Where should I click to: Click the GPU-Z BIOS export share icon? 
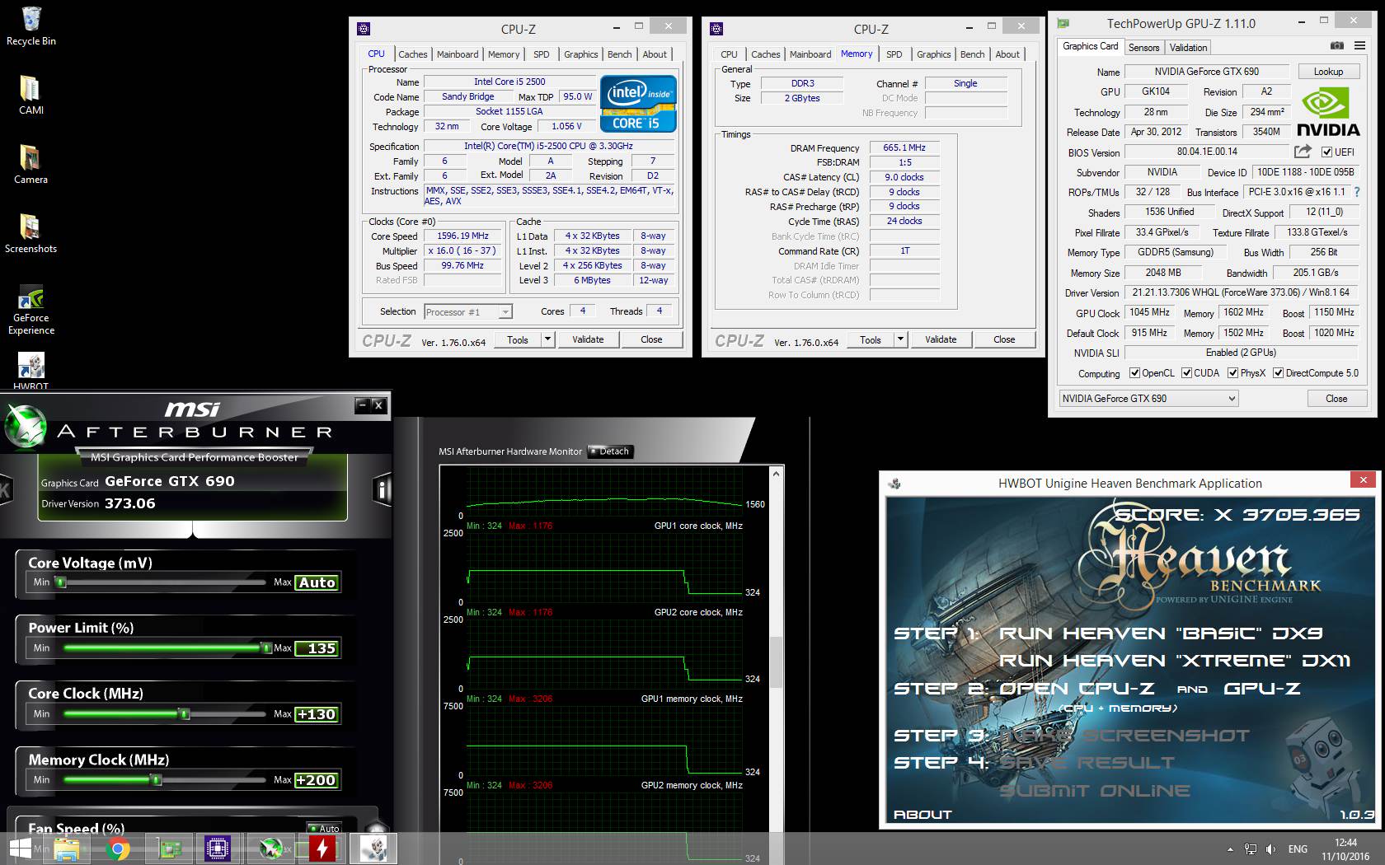1303,152
